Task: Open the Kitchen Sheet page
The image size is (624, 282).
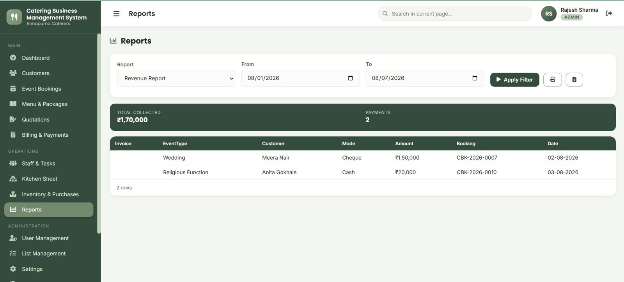Action: (49, 179)
